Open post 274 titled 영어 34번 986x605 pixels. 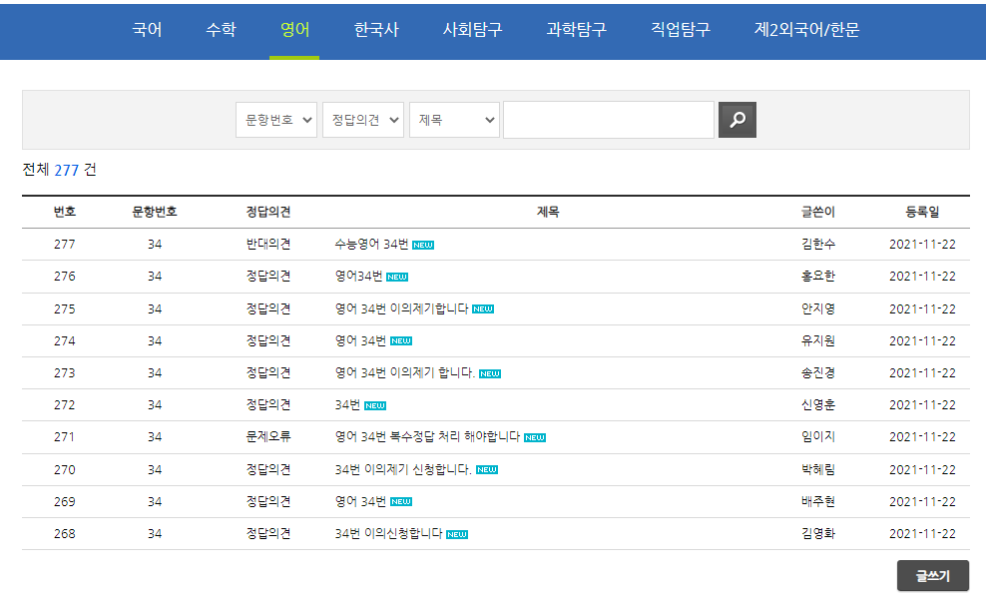360,340
